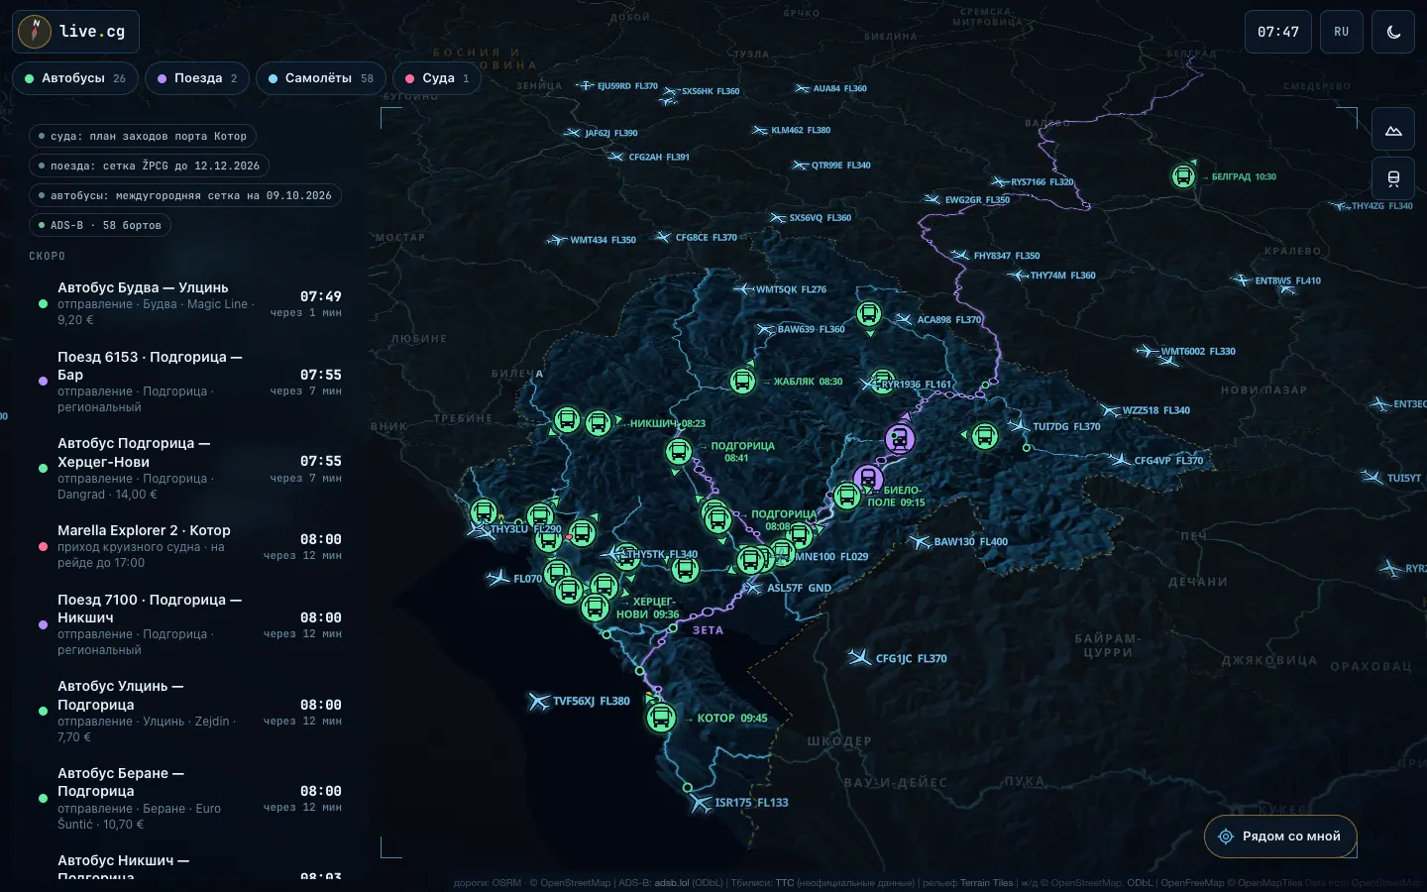The height and width of the screenshot is (892, 1427).
Task: Select the Поезд 7100 Подгорица — Никшич row
Action: tap(188, 624)
